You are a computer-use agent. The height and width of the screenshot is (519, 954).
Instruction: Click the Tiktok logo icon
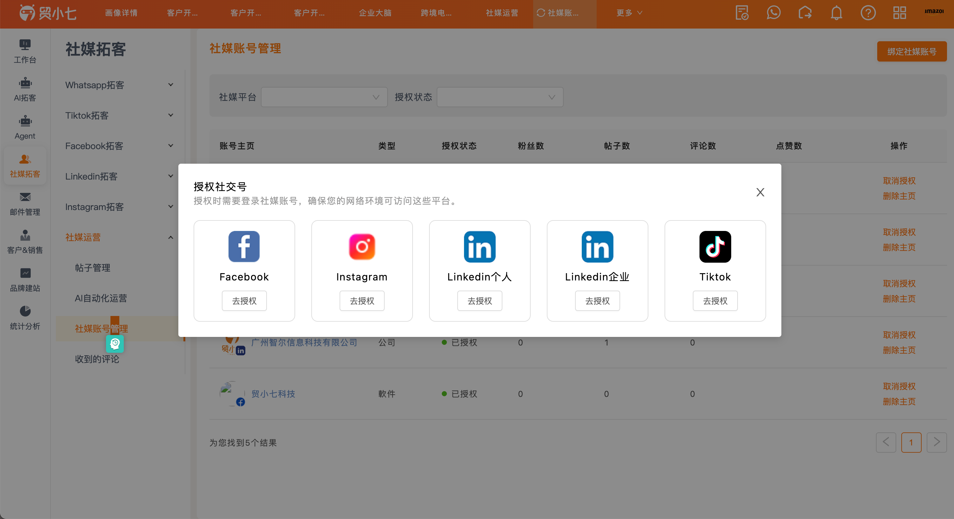(715, 246)
